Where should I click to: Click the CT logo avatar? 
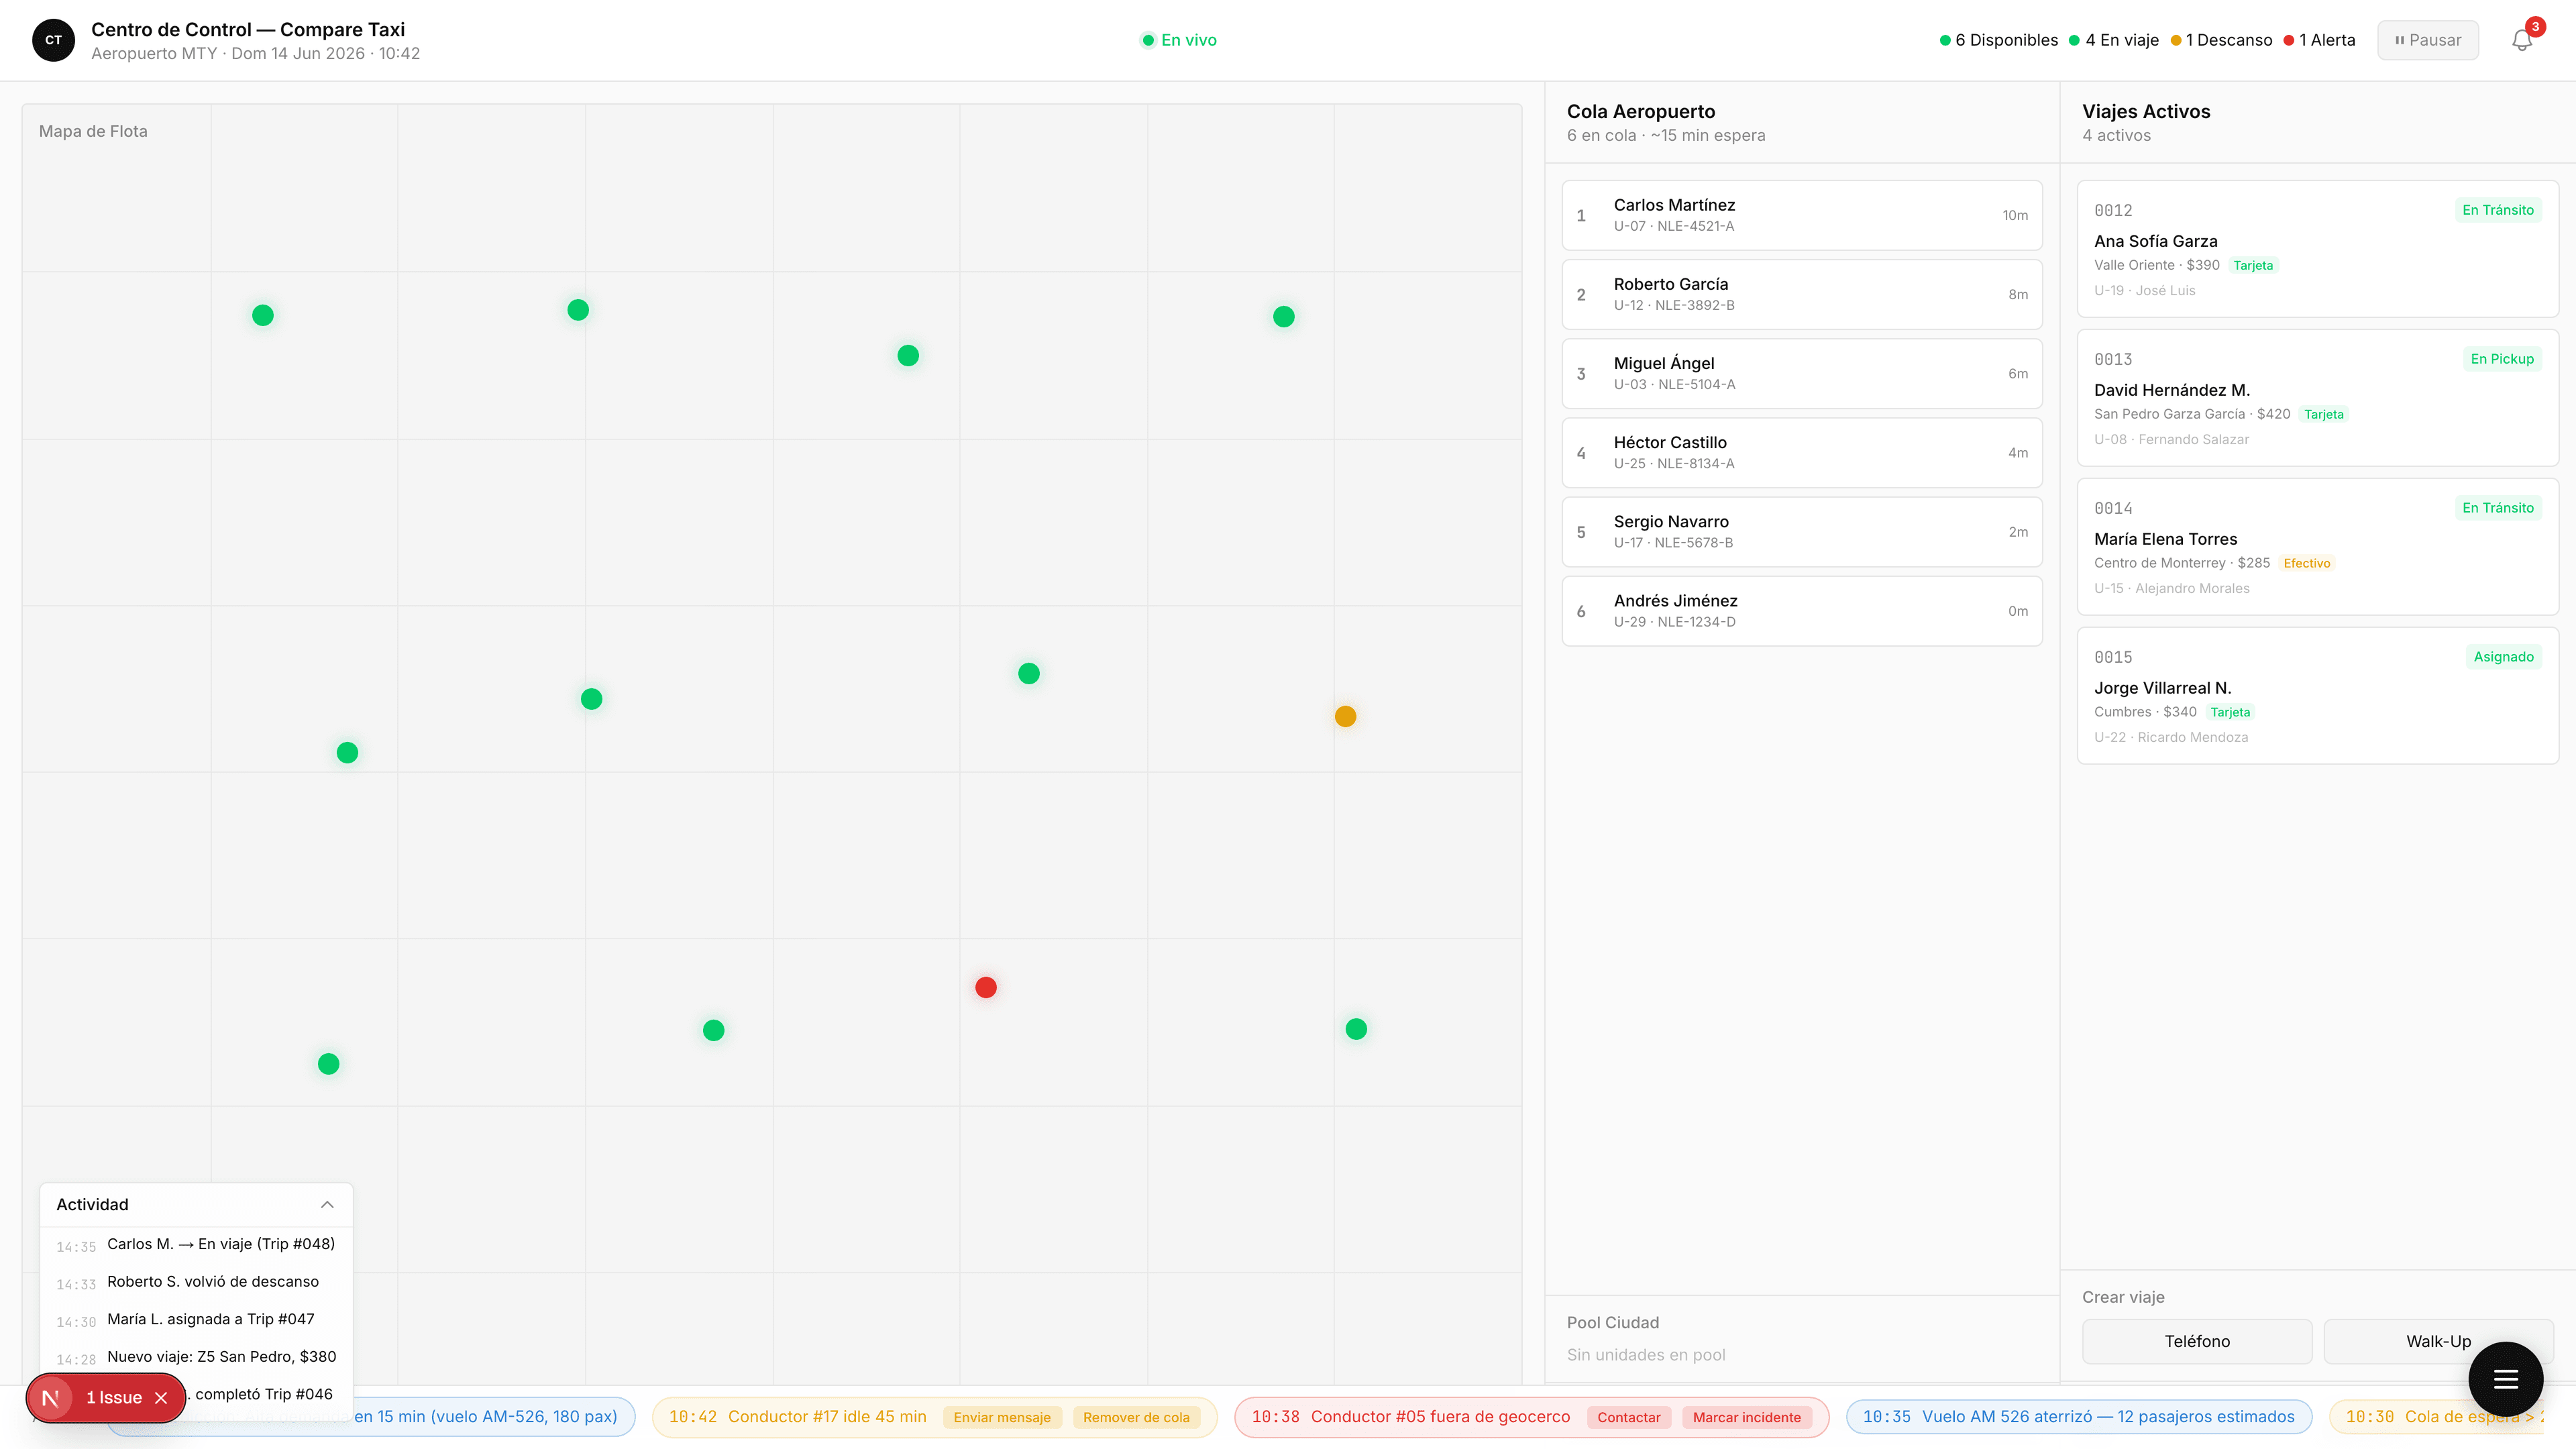pos(53,40)
